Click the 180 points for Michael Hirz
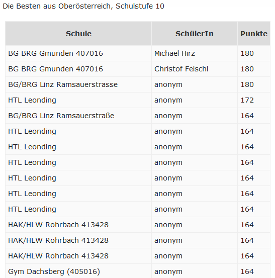Screen dimensions: 275x278 point(254,53)
